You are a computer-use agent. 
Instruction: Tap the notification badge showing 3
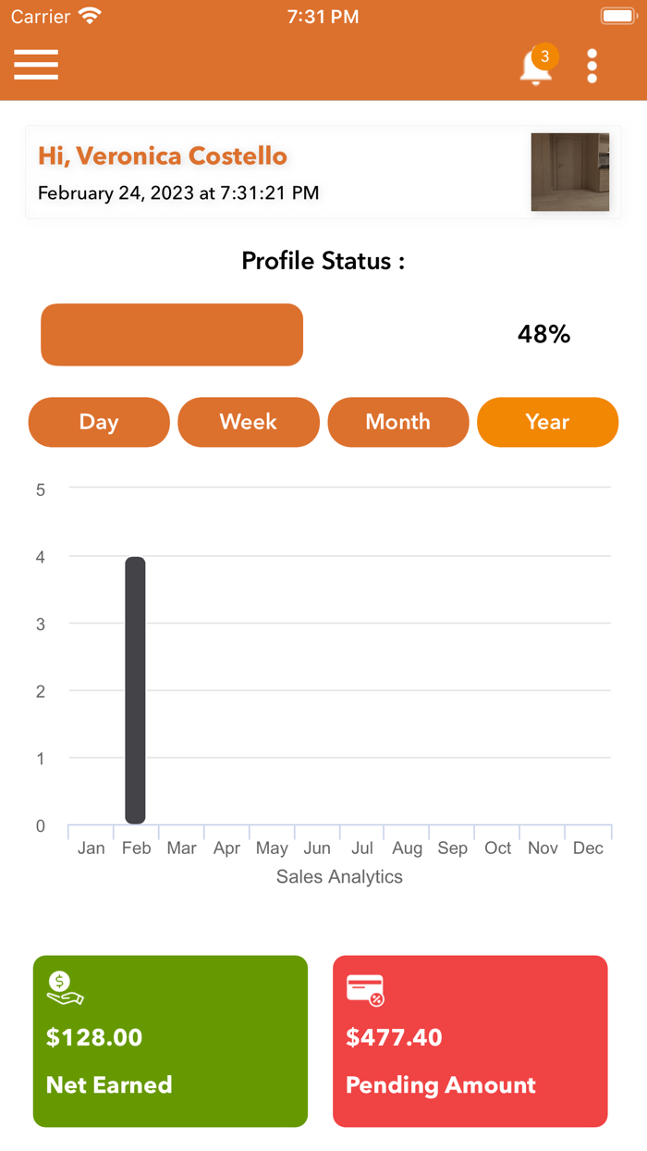(x=547, y=56)
